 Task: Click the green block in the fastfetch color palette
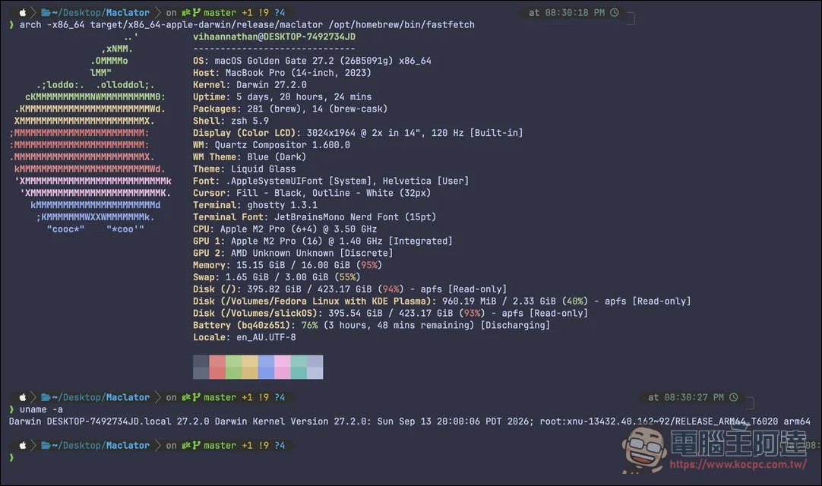pos(233,367)
